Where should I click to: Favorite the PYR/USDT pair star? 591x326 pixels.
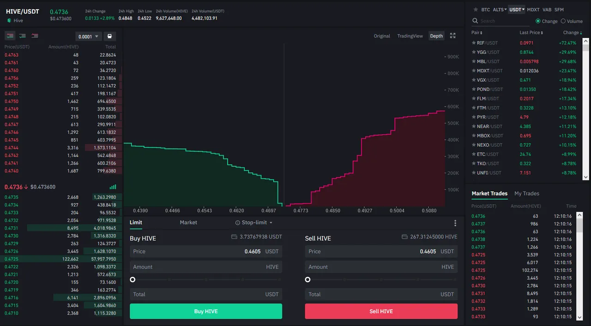coord(474,117)
